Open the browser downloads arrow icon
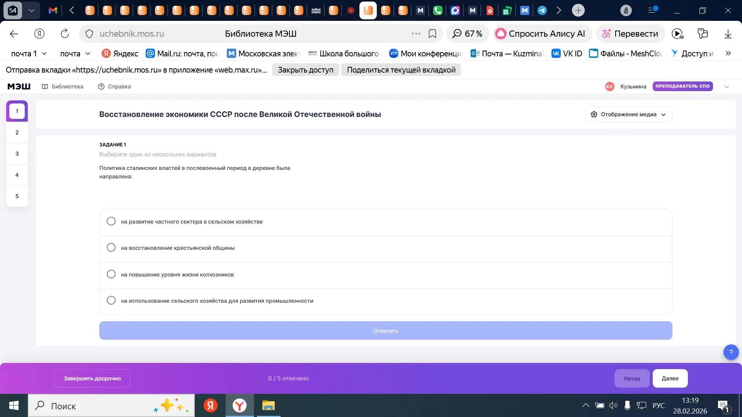Screen dimensions: 742x417 click(728, 34)
